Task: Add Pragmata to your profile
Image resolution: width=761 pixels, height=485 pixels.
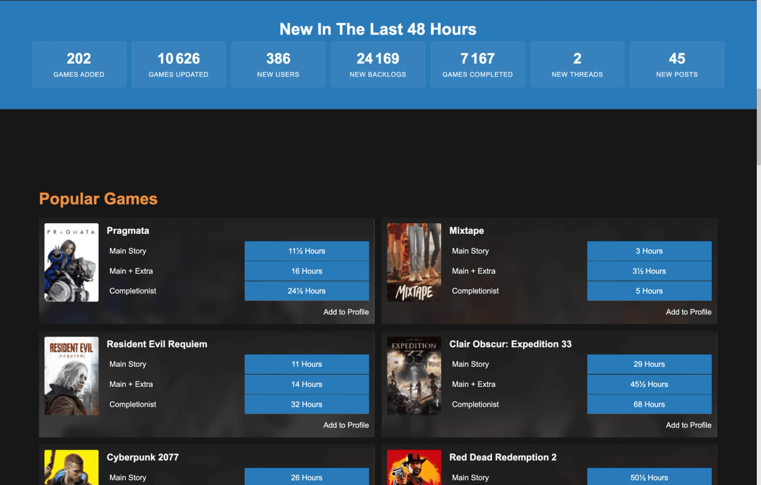Action: pos(346,312)
